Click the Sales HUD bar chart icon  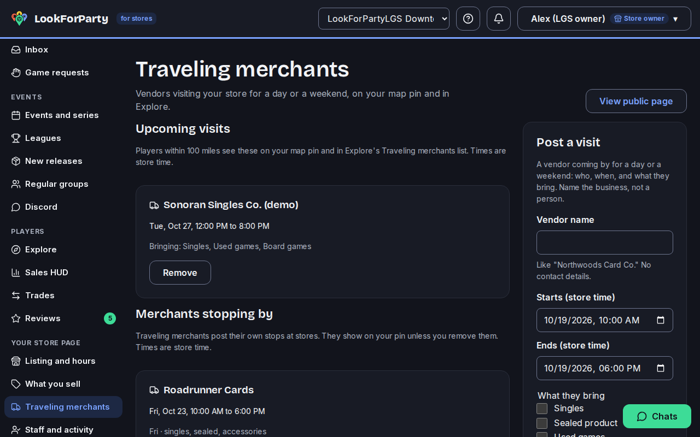coord(16,273)
